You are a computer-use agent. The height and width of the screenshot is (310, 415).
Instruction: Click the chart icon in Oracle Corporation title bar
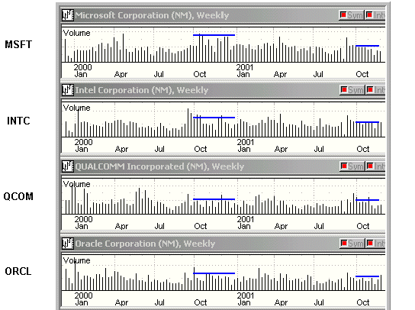pyautogui.click(x=67, y=244)
